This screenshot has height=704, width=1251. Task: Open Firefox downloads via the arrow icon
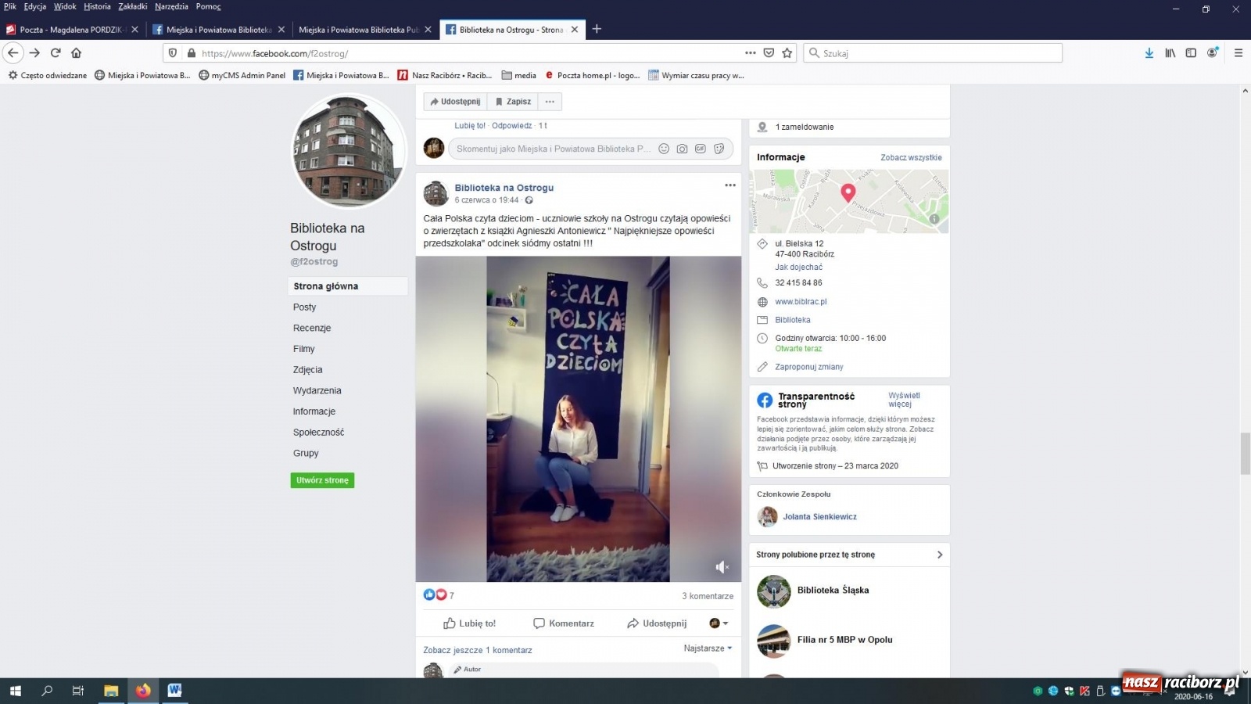(1149, 53)
